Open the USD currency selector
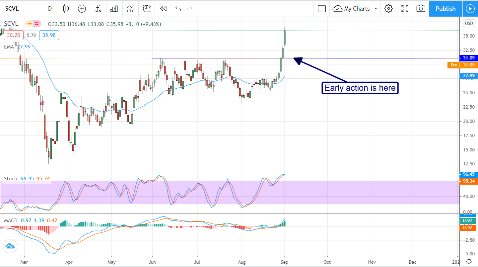478x267 pixels. pos(469,23)
